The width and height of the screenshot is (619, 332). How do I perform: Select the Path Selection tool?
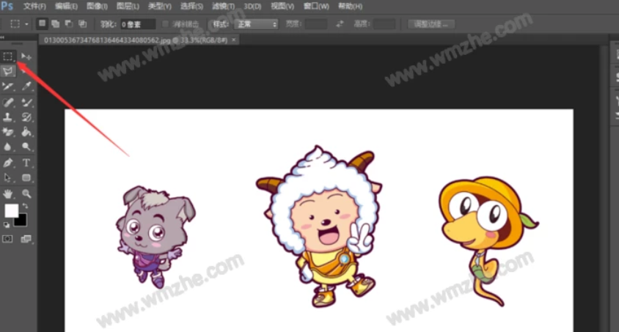pyautogui.click(x=8, y=178)
